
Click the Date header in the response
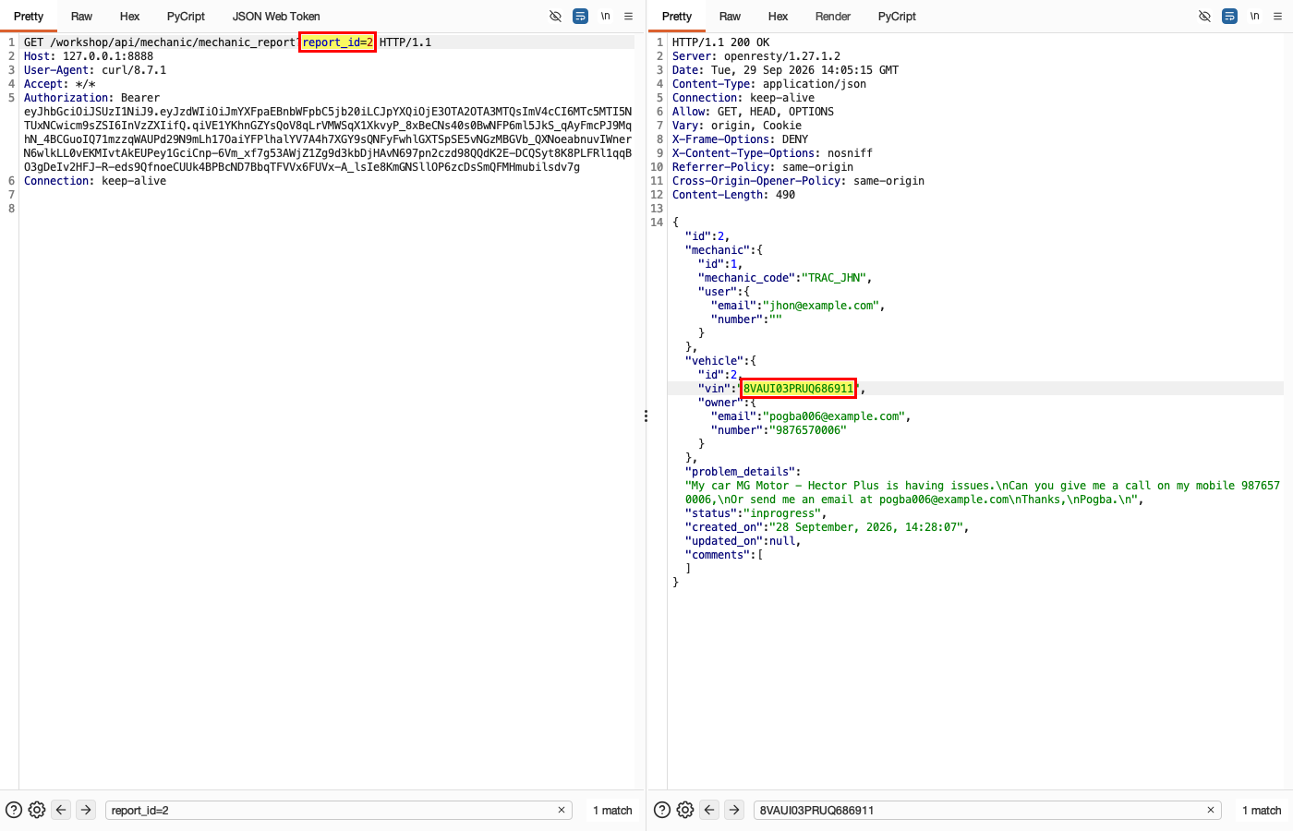785,70
